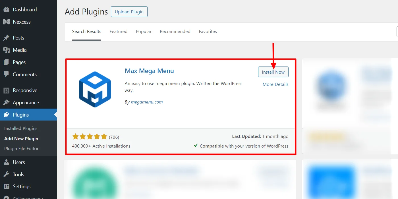Click the Appearance paintbrush icon
398x199 pixels.
(x=6, y=103)
